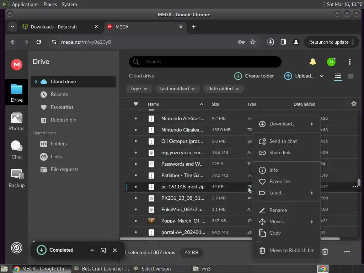Open the Chrome tab search dropdown
This screenshot has height=273, width=364.
click(x=12, y=27)
